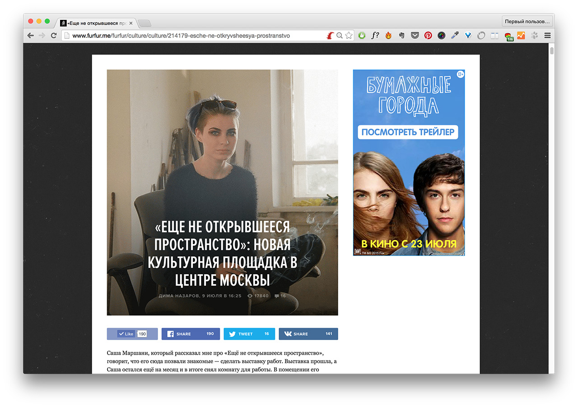Screen dimensions: 578x407
Task: Open the comments counter showing 16
Action: pos(280,296)
